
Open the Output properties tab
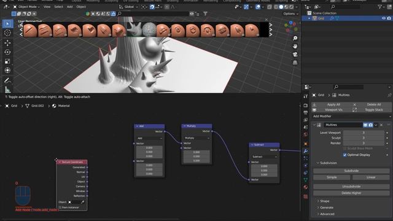[x=306, y=113]
